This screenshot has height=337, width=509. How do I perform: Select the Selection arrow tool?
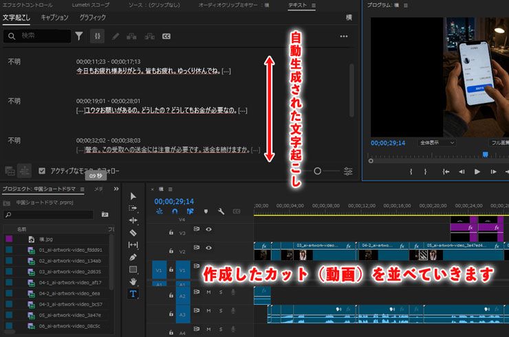click(x=133, y=196)
